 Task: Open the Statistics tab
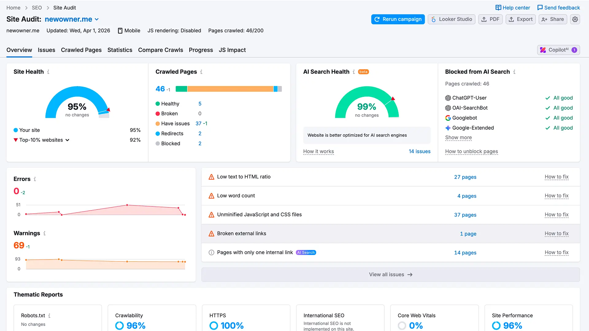tap(120, 50)
